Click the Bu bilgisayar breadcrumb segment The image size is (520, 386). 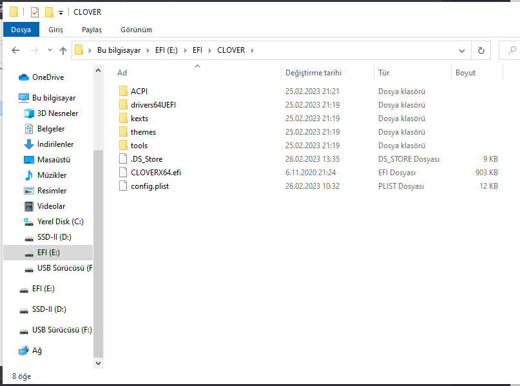[119, 50]
